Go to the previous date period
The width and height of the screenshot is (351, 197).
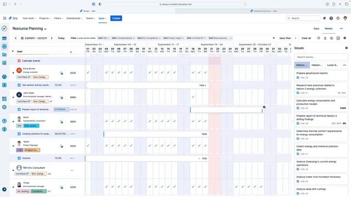(16, 38)
